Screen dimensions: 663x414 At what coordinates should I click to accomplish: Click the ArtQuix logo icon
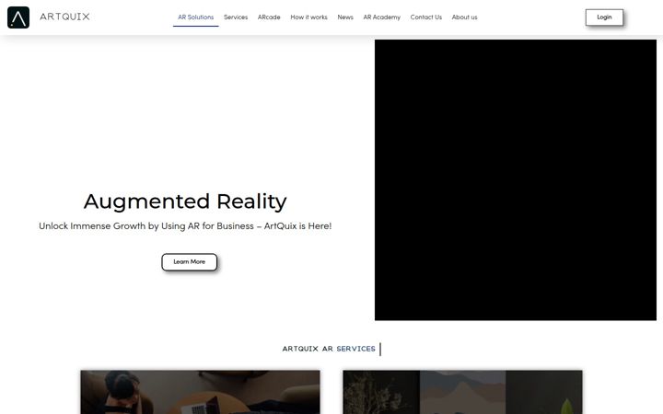click(18, 17)
